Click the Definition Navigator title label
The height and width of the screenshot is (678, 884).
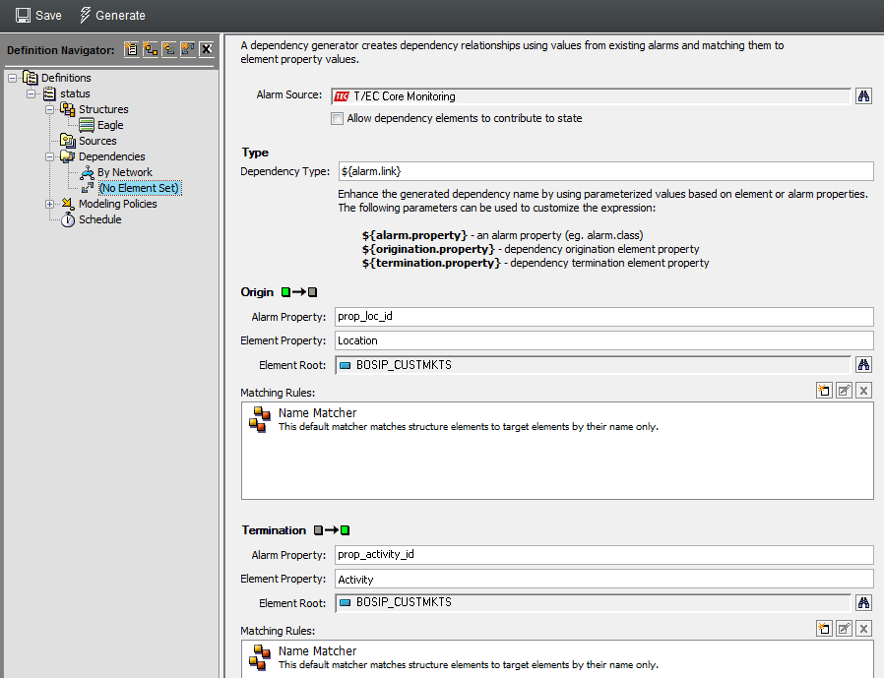point(61,50)
